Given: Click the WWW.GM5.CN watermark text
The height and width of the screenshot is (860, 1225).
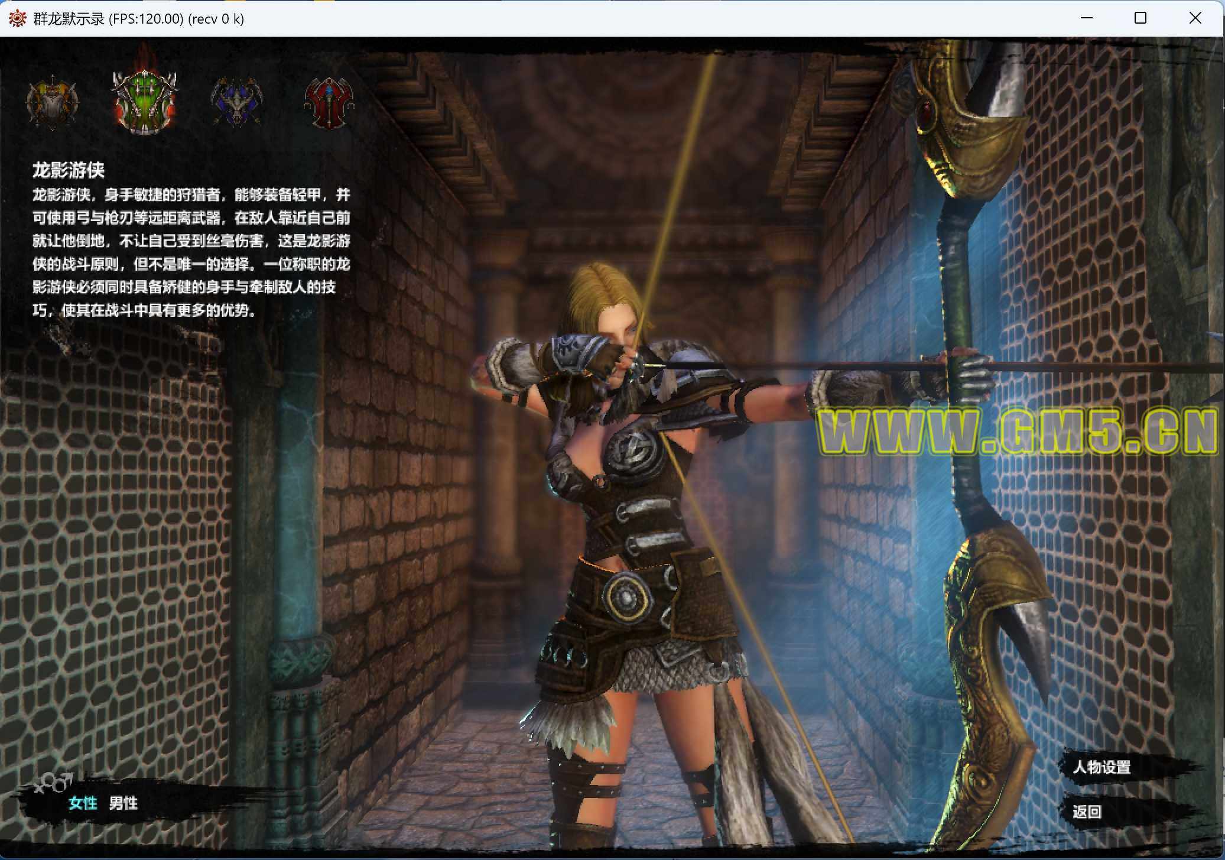Looking at the screenshot, I should click(x=1016, y=433).
